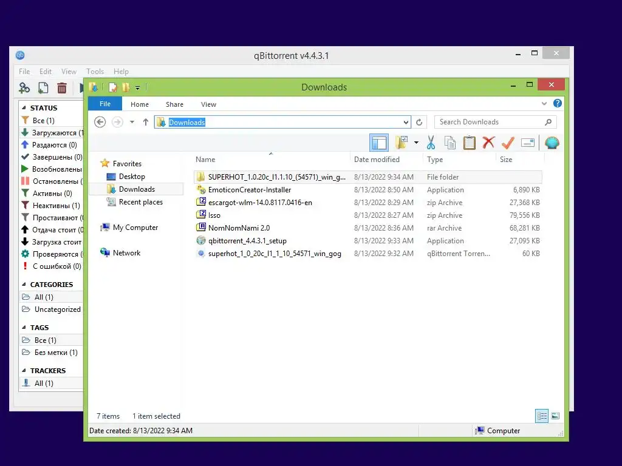The height and width of the screenshot is (466, 622).
Task: Collapse the TRACKERS section in qBittorrent
Action: tap(24, 371)
